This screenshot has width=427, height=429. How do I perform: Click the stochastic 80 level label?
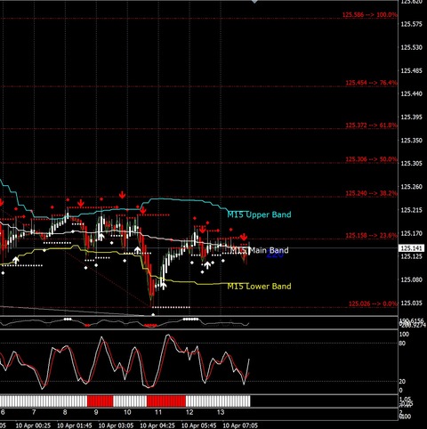coord(403,344)
